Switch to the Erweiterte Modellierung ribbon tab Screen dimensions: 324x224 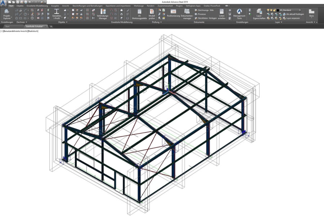point(37,6)
